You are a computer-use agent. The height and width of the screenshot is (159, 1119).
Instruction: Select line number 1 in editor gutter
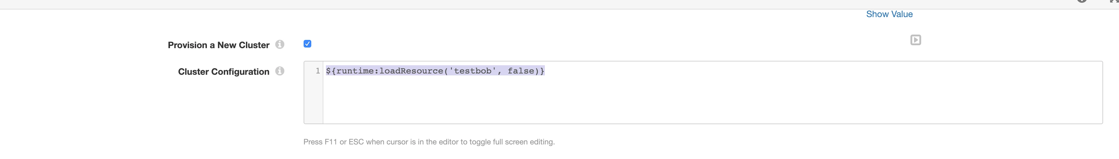tap(318, 71)
